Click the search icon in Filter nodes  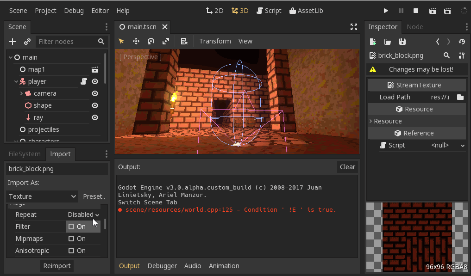[101, 42]
